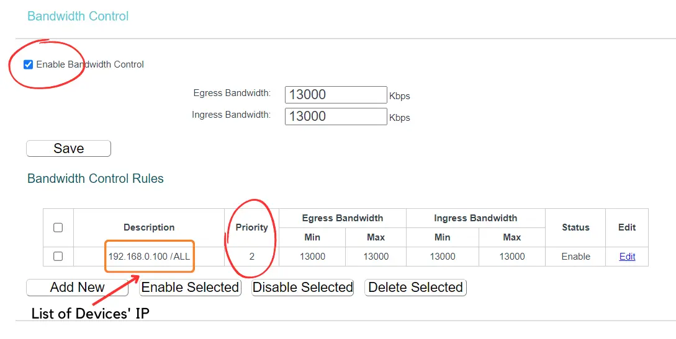Click the Egress Bandwidth input field
Viewport: 676px width, 339px height.
pyautogui.click(x=336, y=95)
